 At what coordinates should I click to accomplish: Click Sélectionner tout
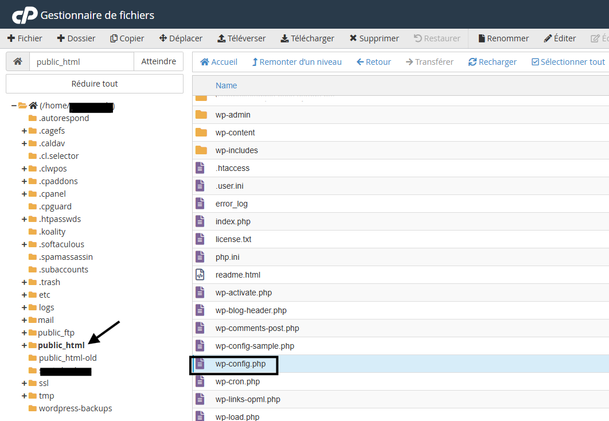click(x=568, y=62)
